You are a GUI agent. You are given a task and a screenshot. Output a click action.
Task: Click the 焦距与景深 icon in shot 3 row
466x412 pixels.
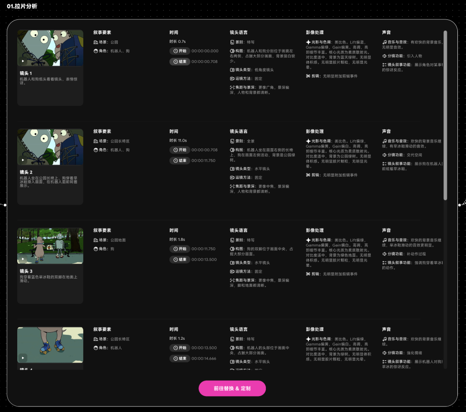[232, 280]
